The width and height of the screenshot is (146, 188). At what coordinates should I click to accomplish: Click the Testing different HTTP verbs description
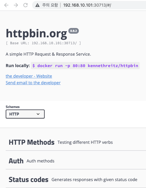click(x=85, y=142)
